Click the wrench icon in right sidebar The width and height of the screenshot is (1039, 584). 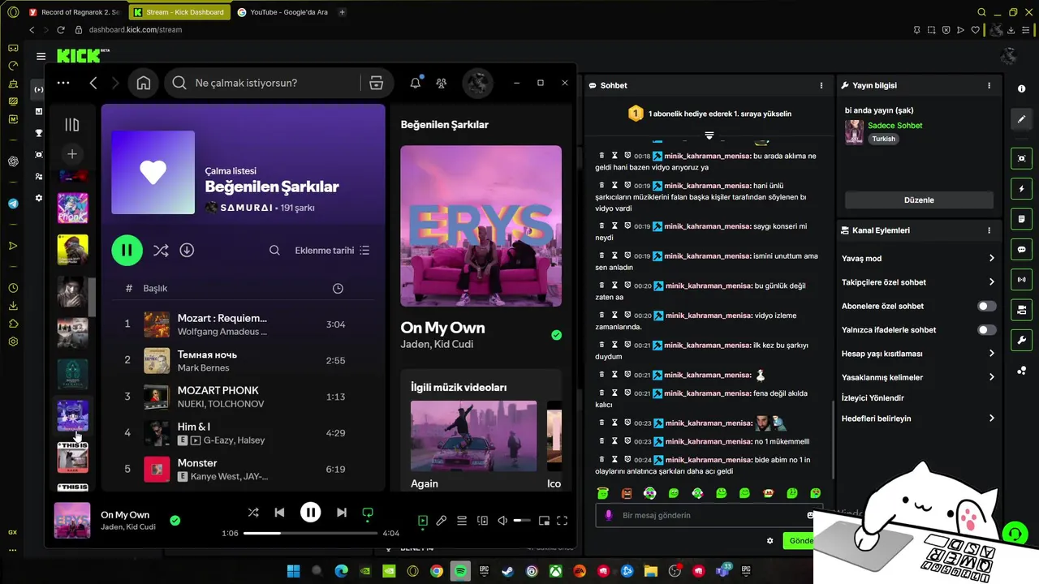coord(1021,340)
